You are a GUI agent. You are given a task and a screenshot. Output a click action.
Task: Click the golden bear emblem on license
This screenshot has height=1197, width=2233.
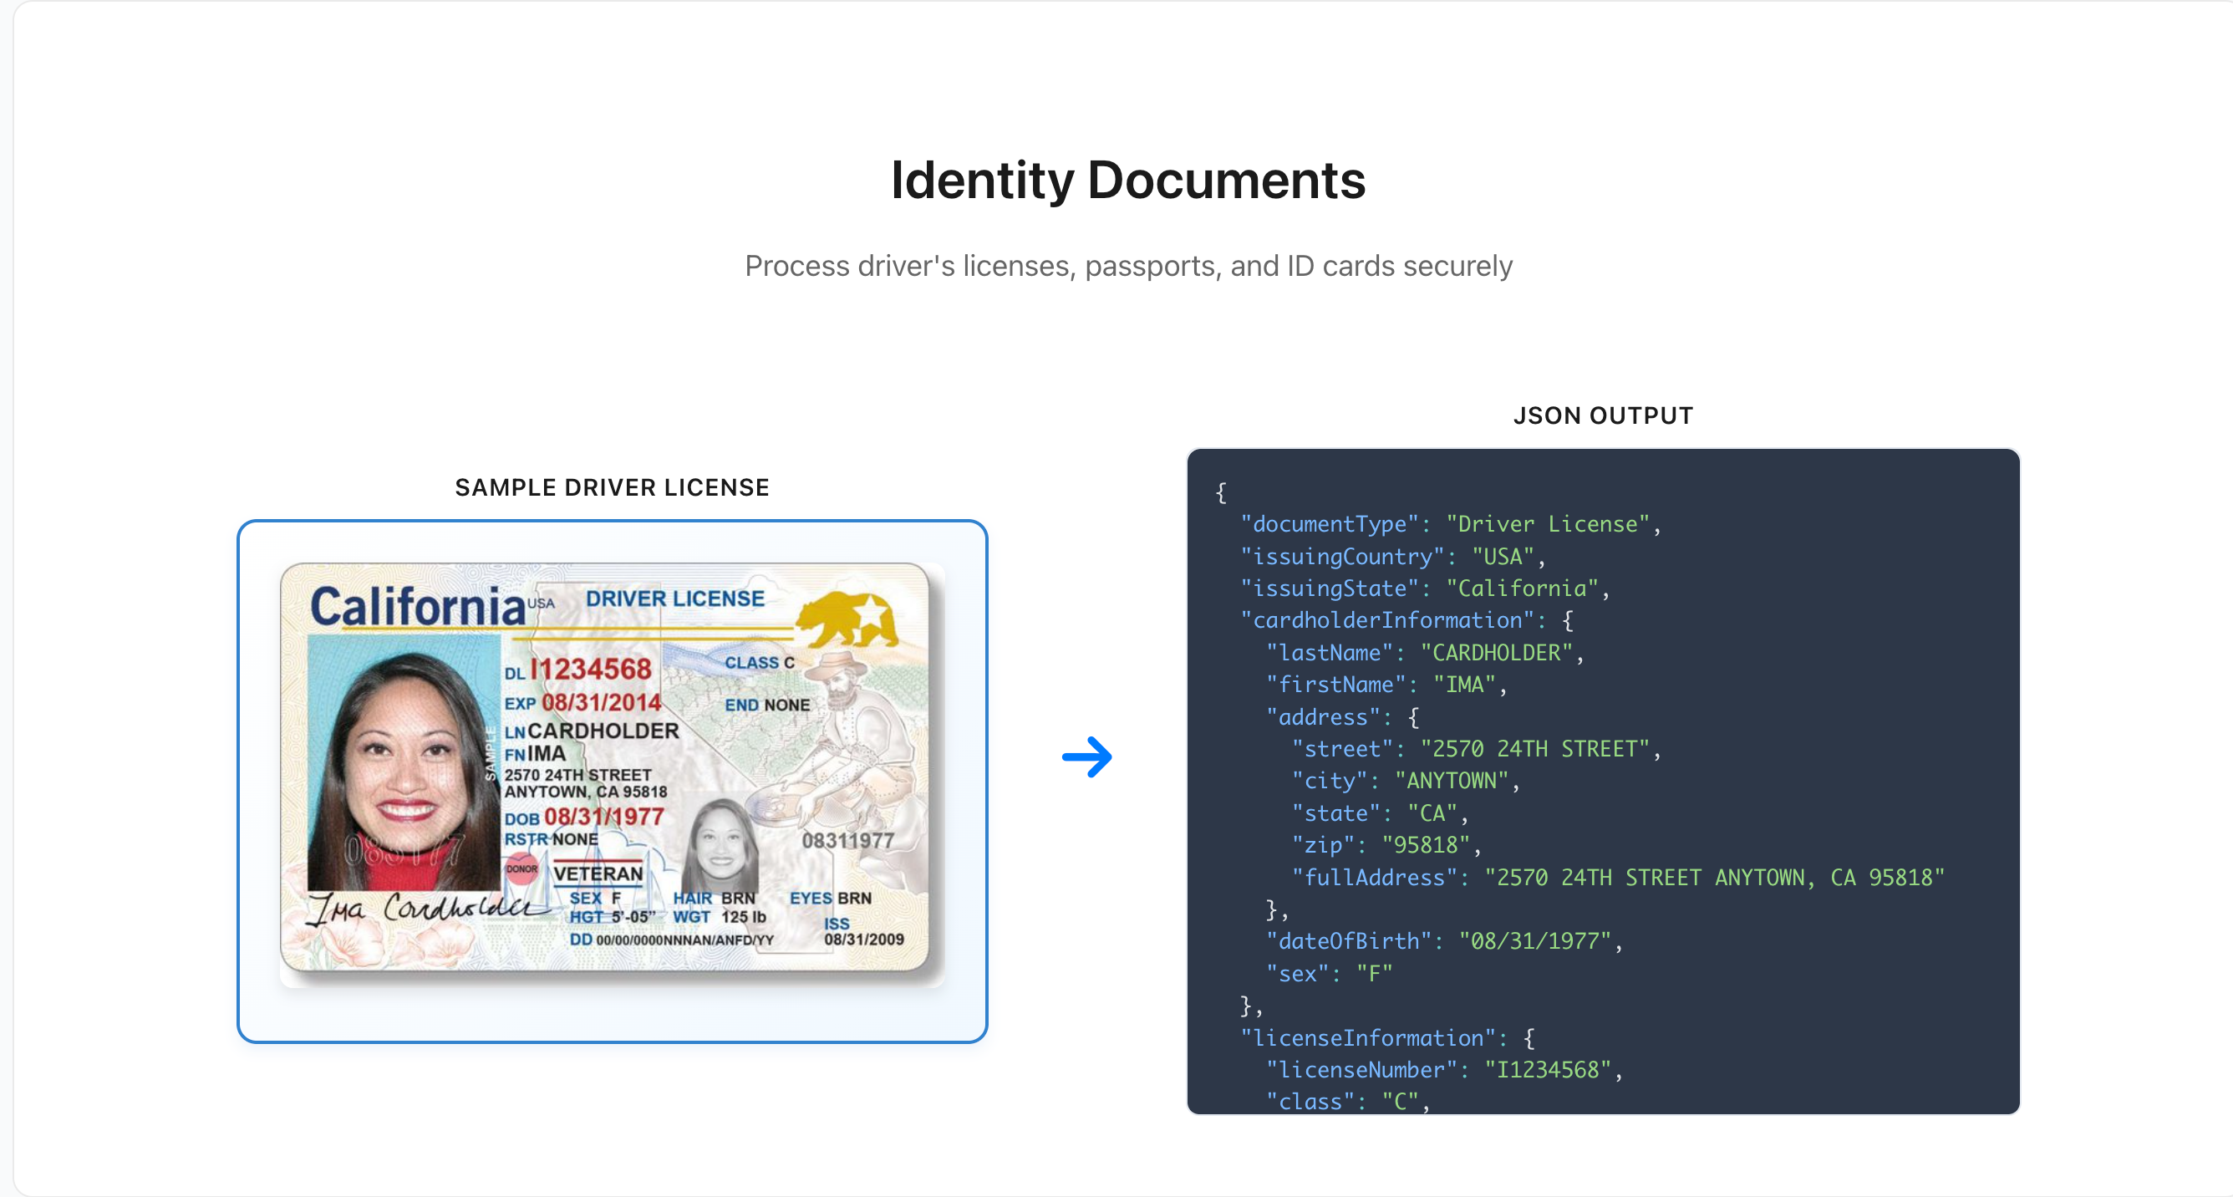(x=846, y=619)
